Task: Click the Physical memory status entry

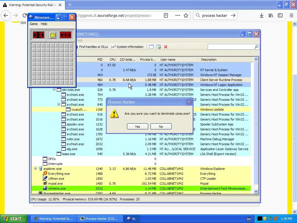Action: (x=90, y=199)
